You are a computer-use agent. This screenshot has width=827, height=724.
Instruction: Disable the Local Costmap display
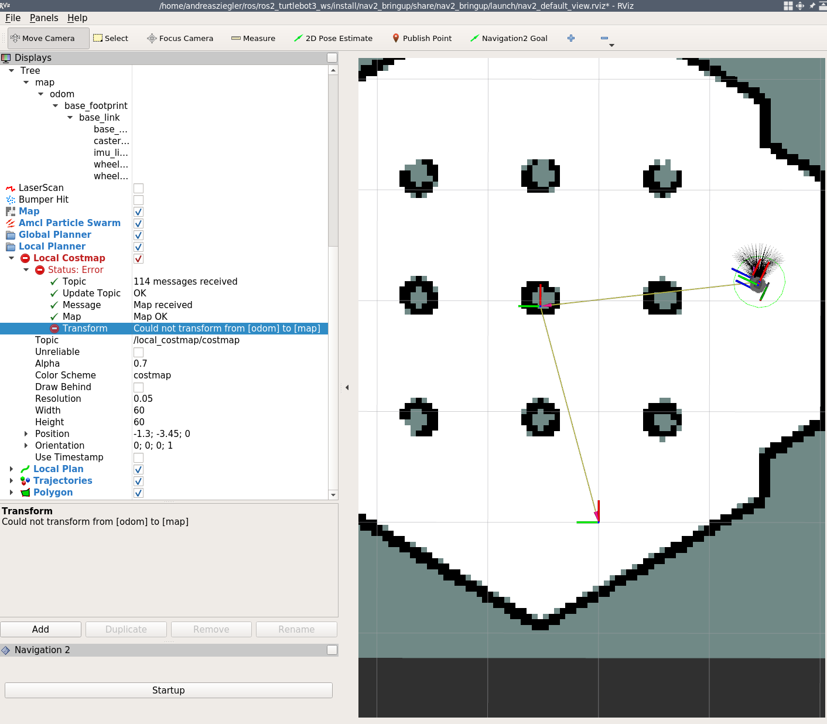(x=138, y=258)
